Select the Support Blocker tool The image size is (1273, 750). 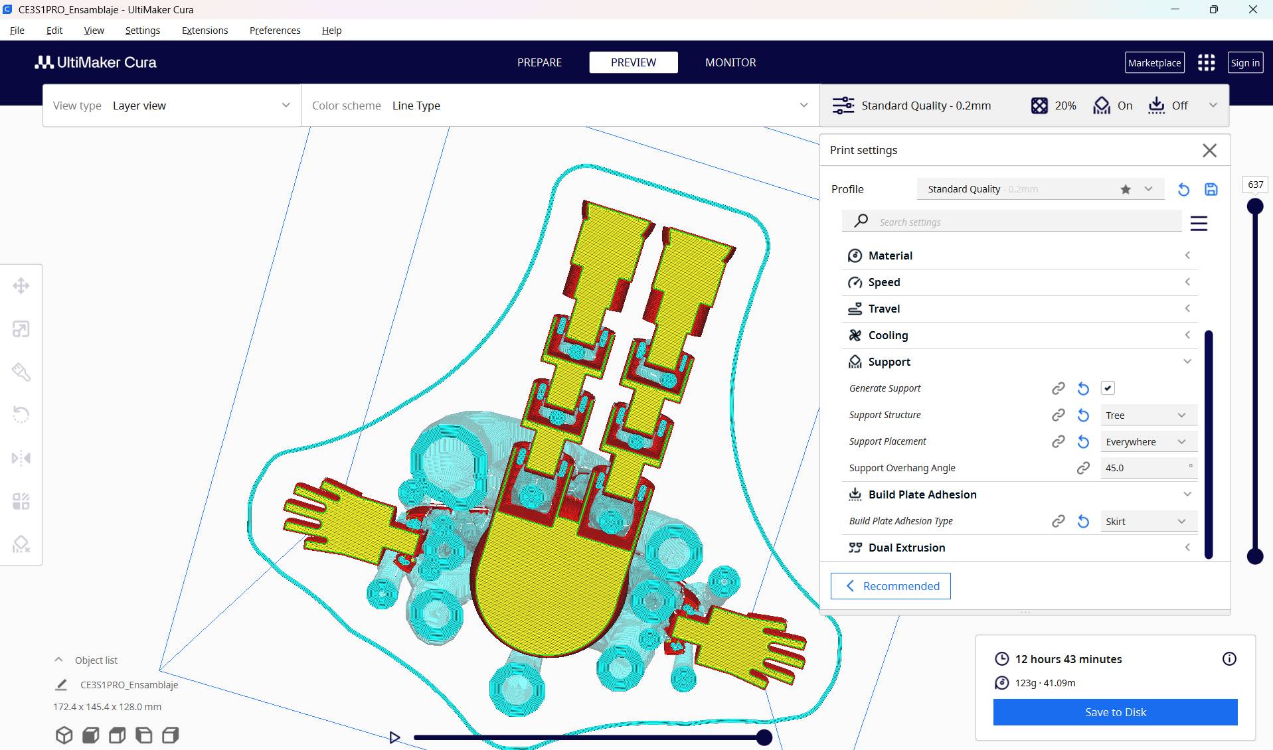click(x=21, y=544)
